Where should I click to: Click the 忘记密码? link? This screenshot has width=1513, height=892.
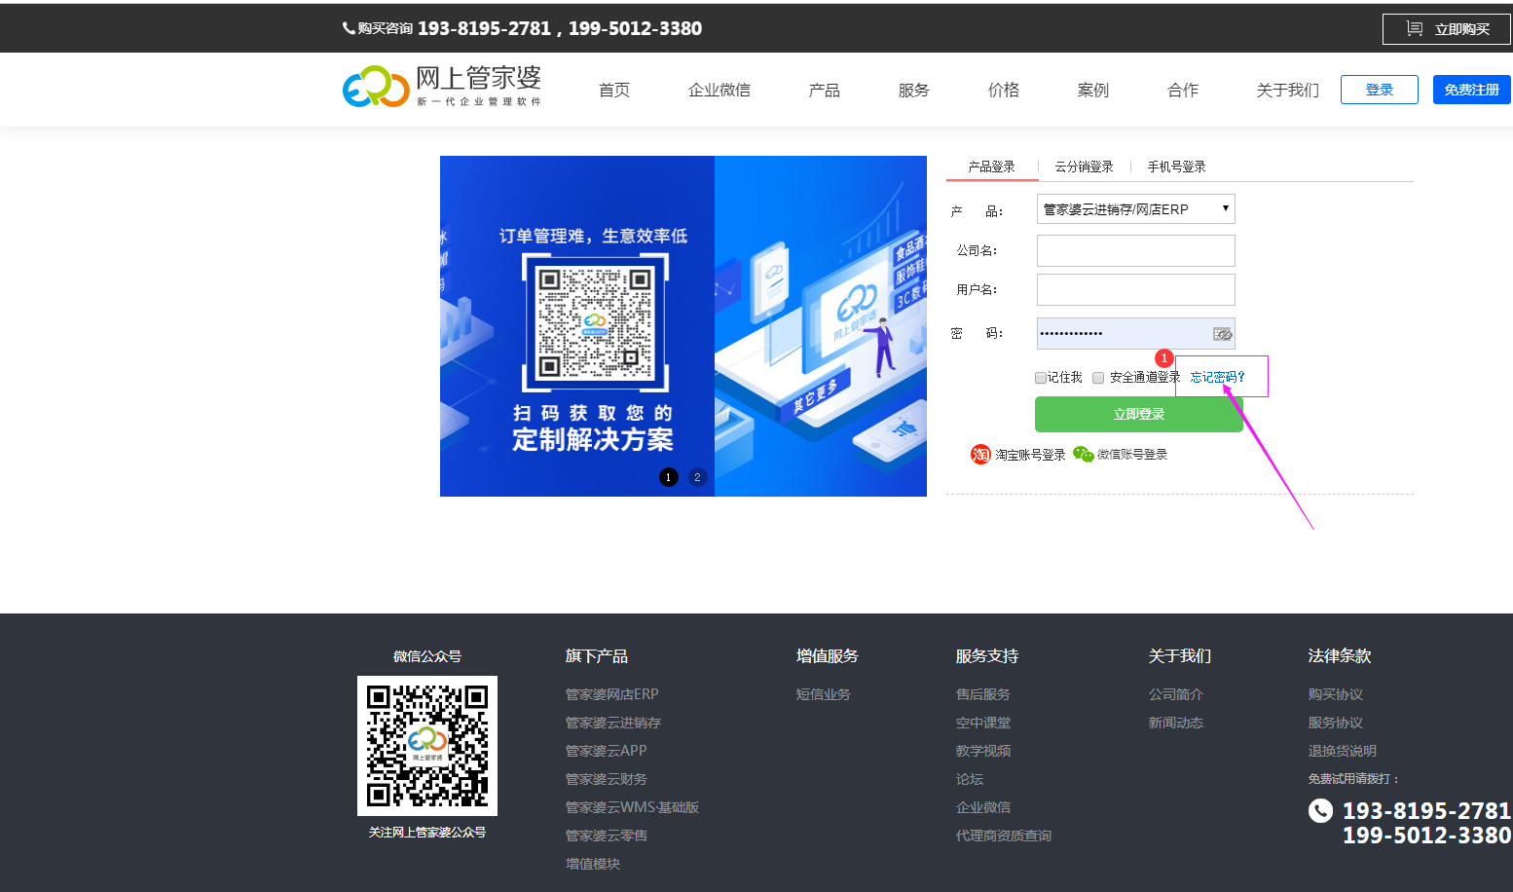(x=1217, y=378)
